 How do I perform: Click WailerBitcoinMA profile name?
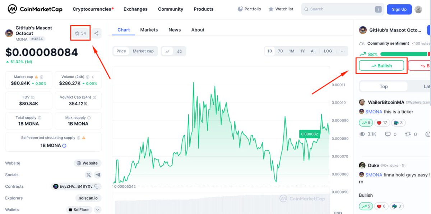click(x=386, y=102)
